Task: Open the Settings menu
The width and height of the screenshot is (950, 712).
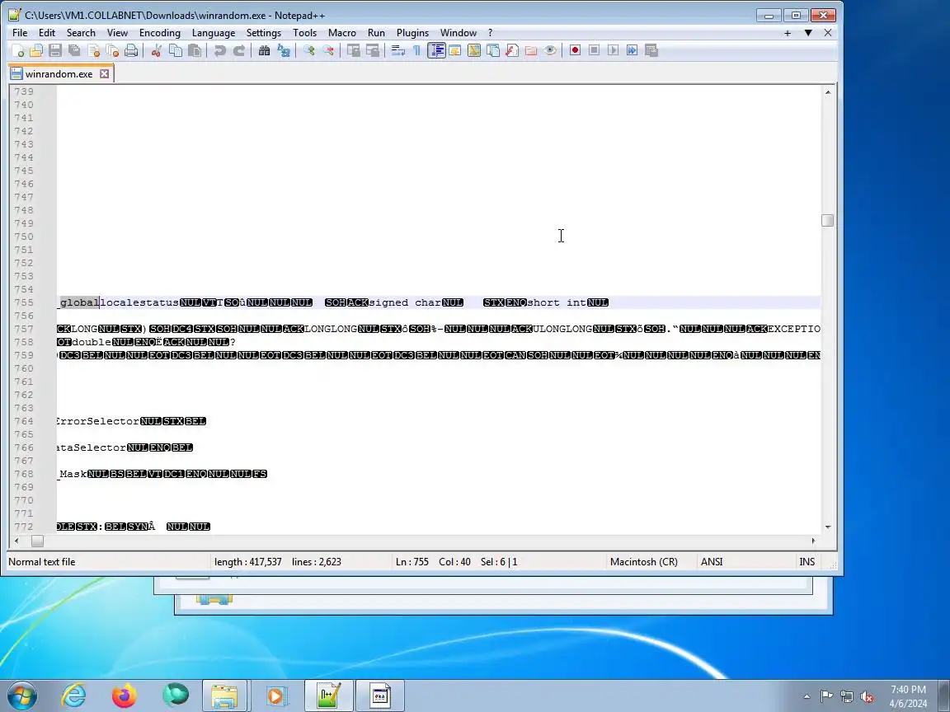Action: [264, 33]
